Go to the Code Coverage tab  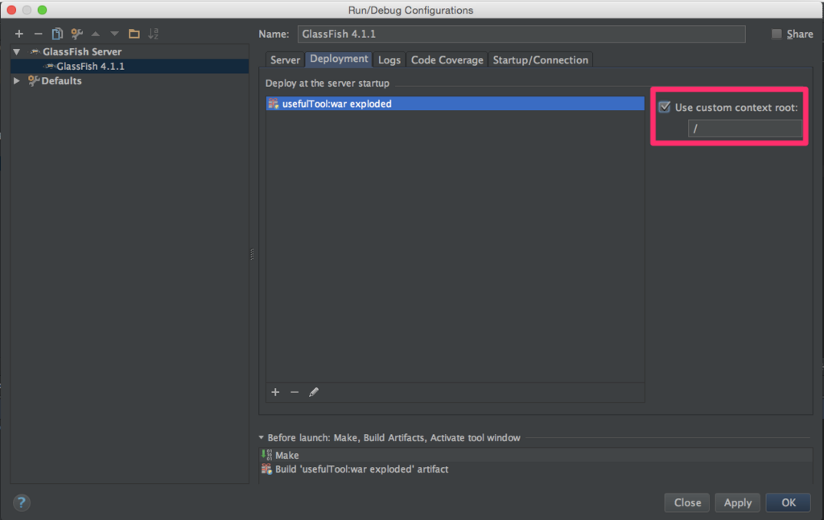point(447,59)
